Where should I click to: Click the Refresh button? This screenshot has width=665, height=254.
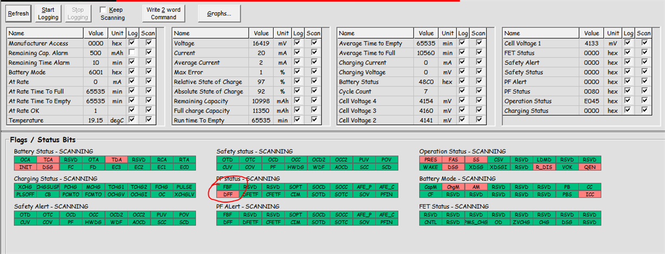[x=18, y=14]
